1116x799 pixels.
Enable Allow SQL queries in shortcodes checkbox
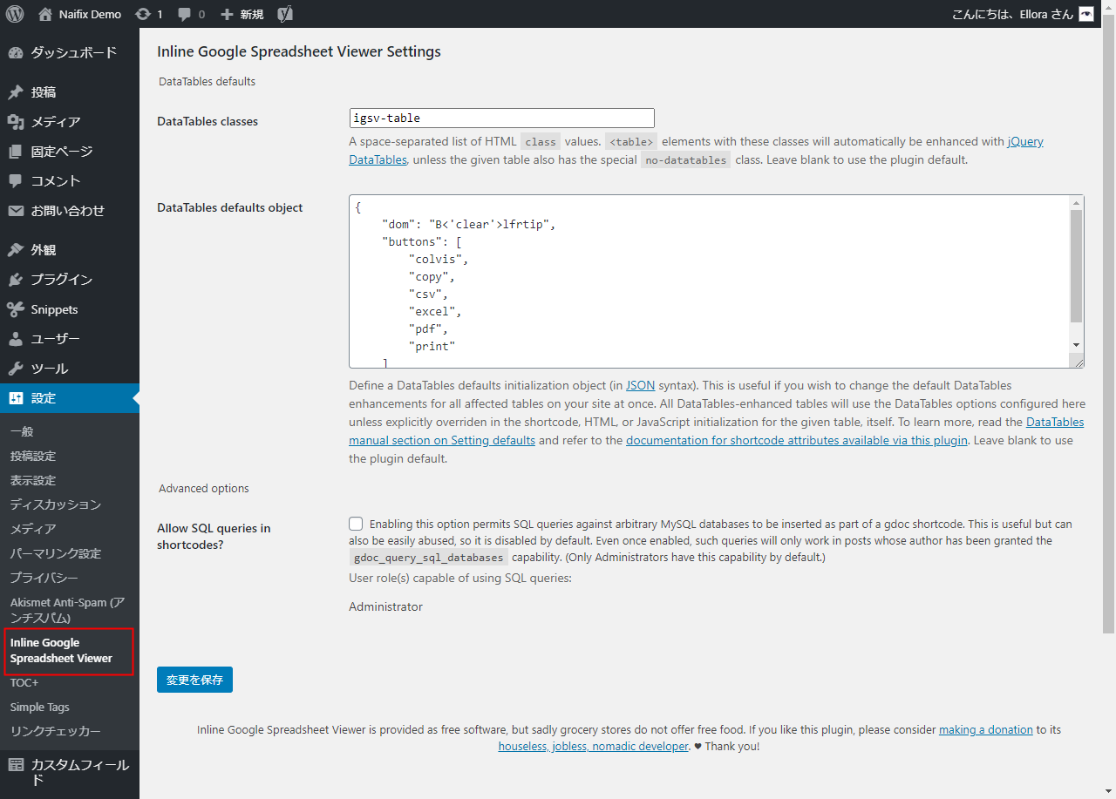click(x=356, y=524)
